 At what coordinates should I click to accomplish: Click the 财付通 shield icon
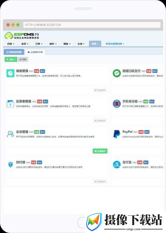click(x=10, y=165)
